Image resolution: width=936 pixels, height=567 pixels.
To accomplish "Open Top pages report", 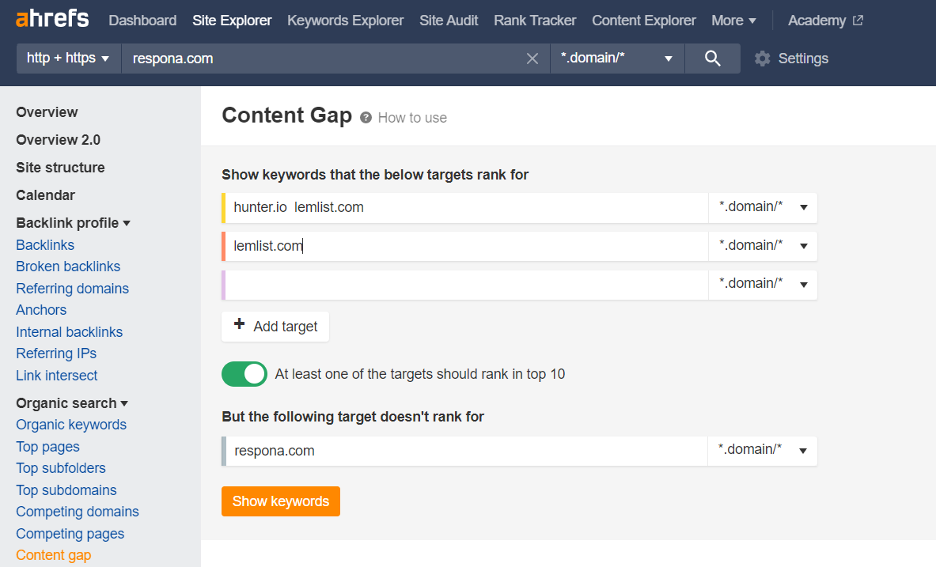I will (x=47, y=447).
